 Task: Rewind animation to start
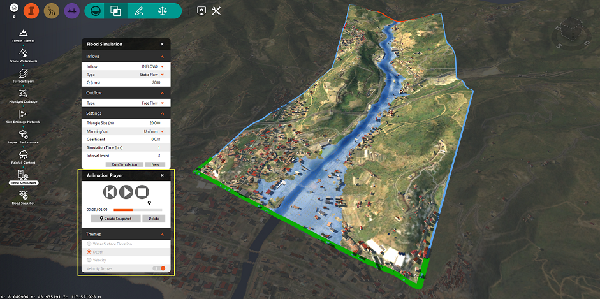coord(110,191)
